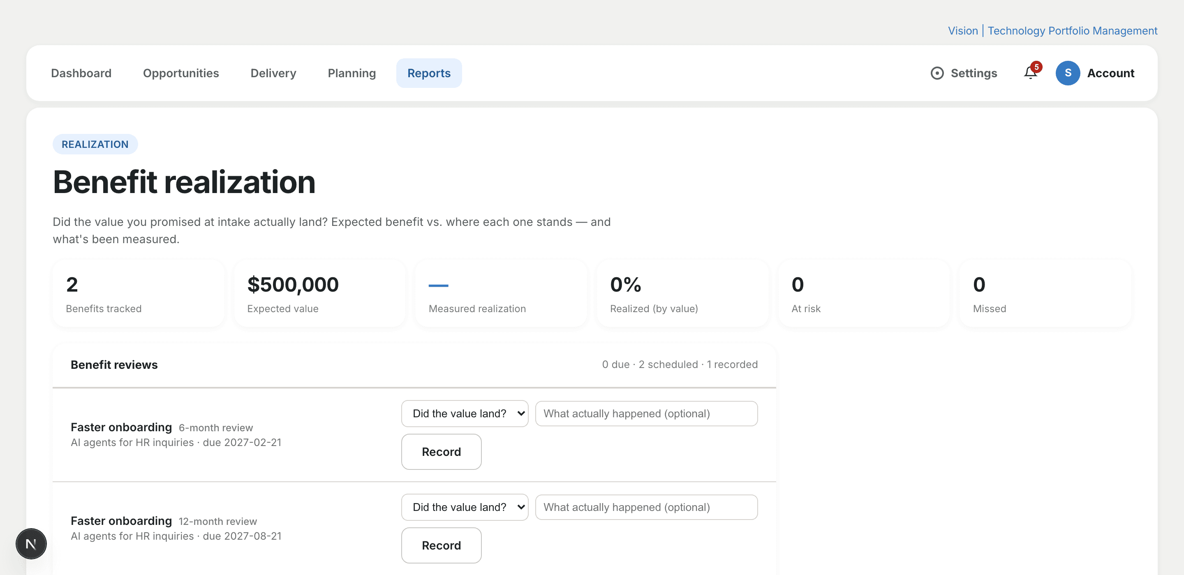Open the Technology Portfolio Management link

pos(1072,31)
